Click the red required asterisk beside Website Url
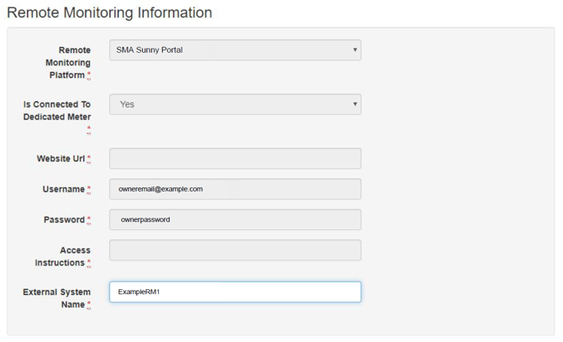 click(89, 159)
